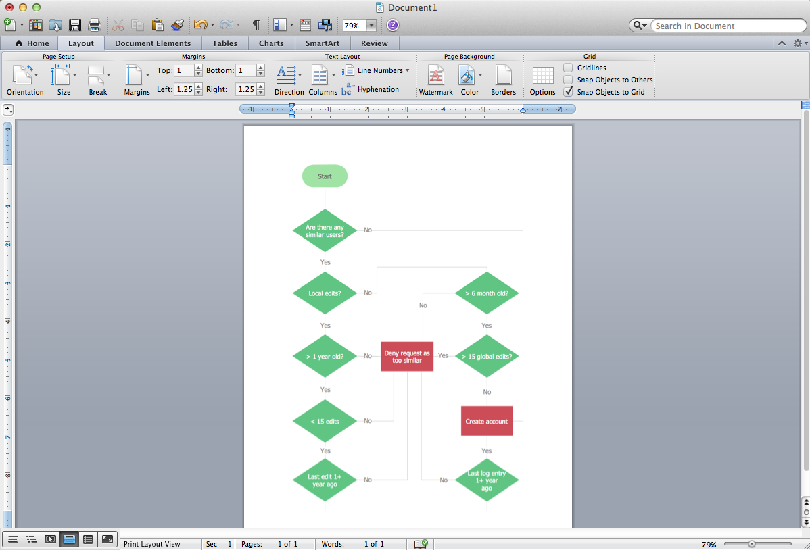Open the Watermark tool
The height and width of the screenshot is (550, 810).
[436, 80]
